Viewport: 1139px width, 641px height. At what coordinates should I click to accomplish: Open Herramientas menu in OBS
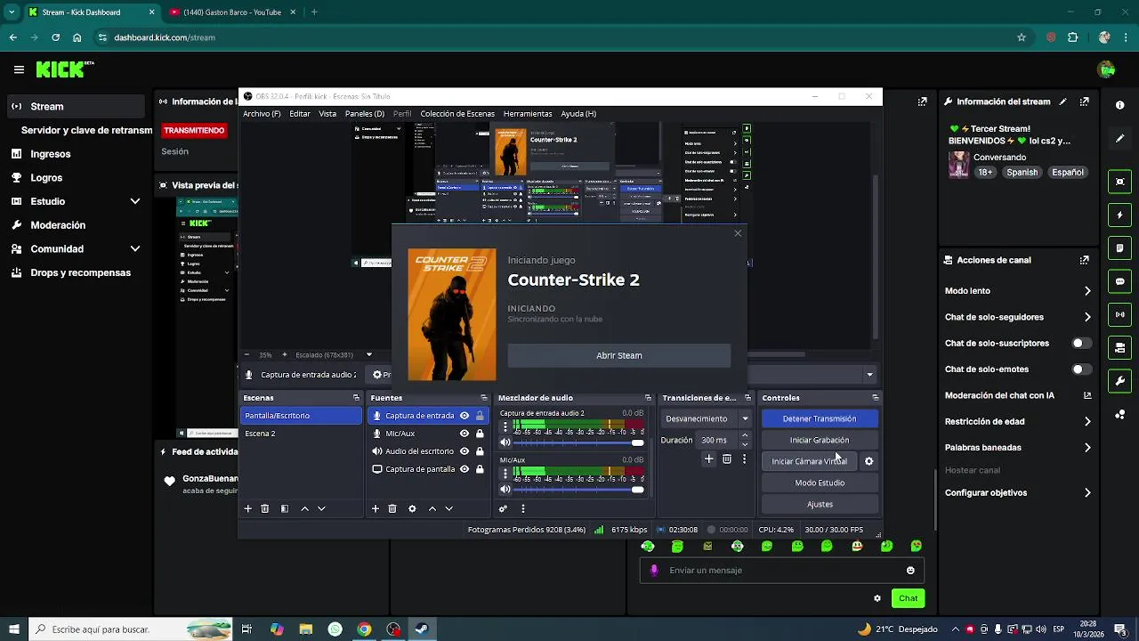(x=528, y=114)
